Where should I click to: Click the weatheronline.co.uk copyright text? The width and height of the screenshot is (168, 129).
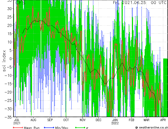(x=152, y=127)
